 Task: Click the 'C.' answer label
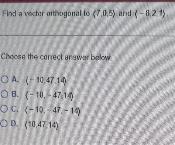coord(14,109)
